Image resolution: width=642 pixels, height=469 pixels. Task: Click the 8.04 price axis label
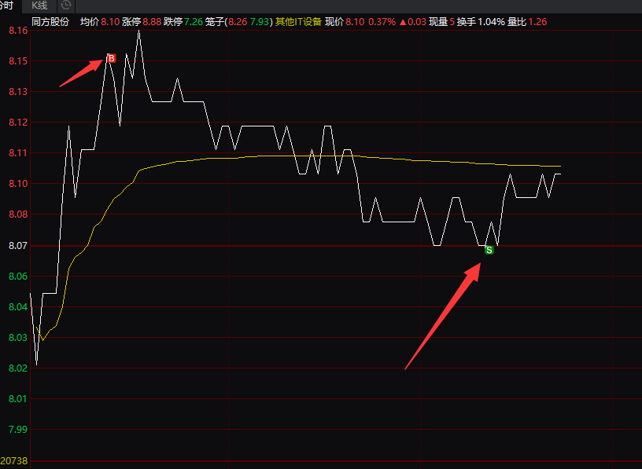pos(18,307)
